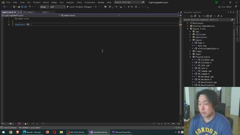Click the editor vertical scrollbar
This screenshot has width=240, height=135.
click(x=180, y=70)
